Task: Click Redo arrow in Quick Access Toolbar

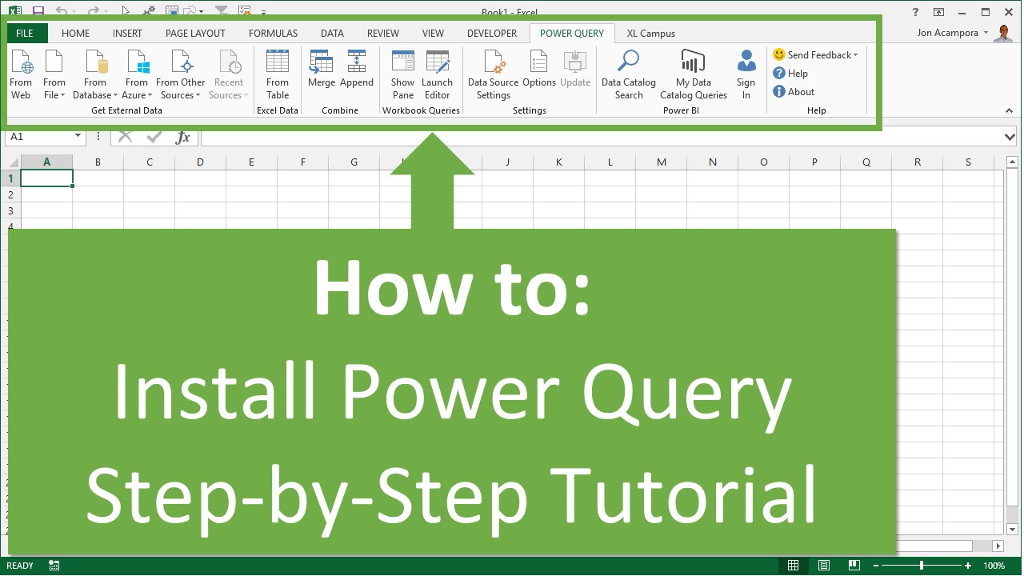Action: click(x=92, y=12)
